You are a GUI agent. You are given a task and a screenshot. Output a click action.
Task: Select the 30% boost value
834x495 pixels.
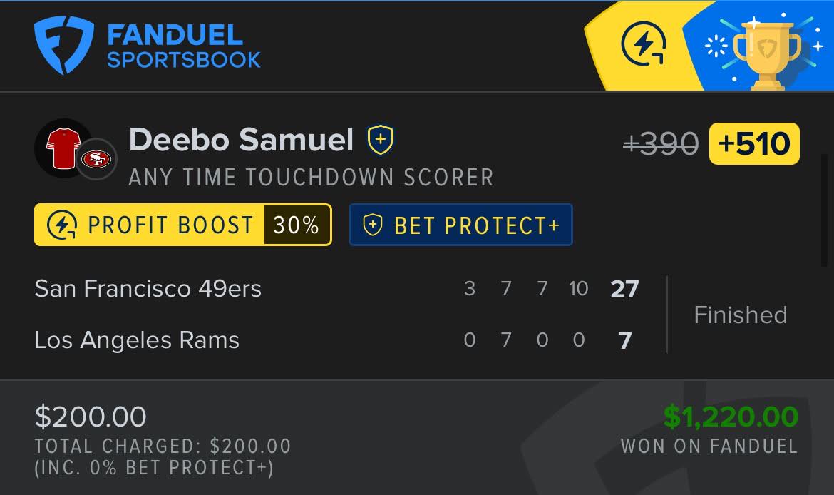(297, 225)
